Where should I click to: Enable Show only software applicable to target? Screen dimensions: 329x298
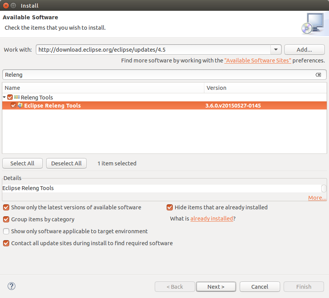[6, 231]
